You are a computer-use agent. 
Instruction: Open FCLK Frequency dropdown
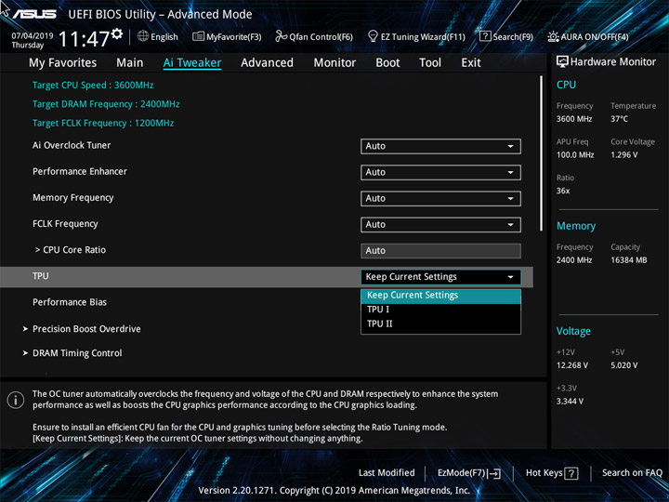pos(440,225)
